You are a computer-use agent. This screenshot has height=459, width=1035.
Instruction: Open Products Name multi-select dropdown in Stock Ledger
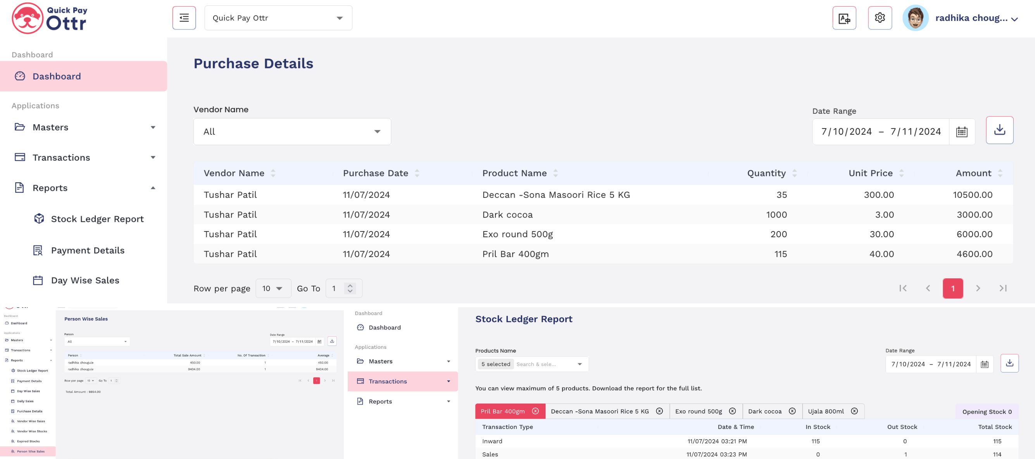(x=531, y=364)
